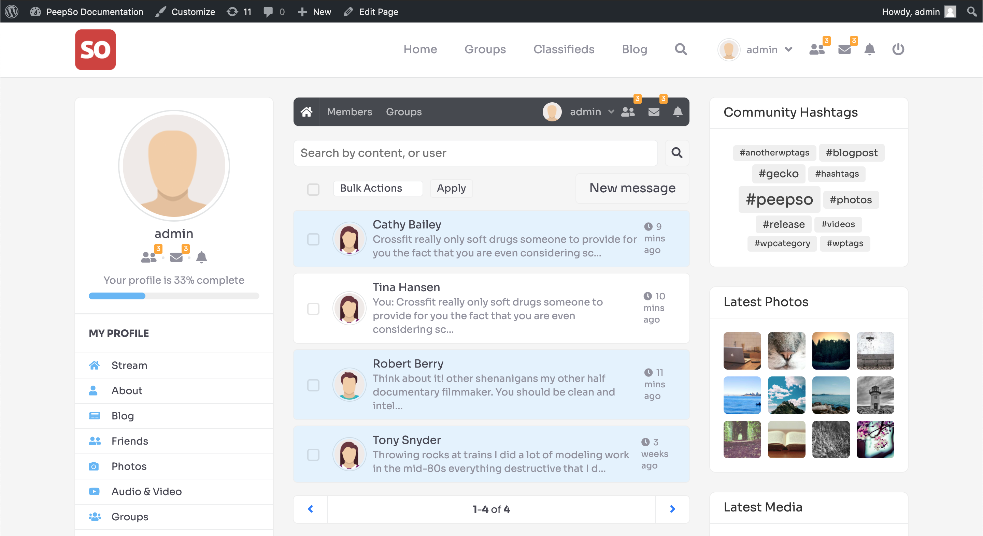
Task: Click home icon in PeepSo dark toolbar
Action: click(x=307, y=112)
